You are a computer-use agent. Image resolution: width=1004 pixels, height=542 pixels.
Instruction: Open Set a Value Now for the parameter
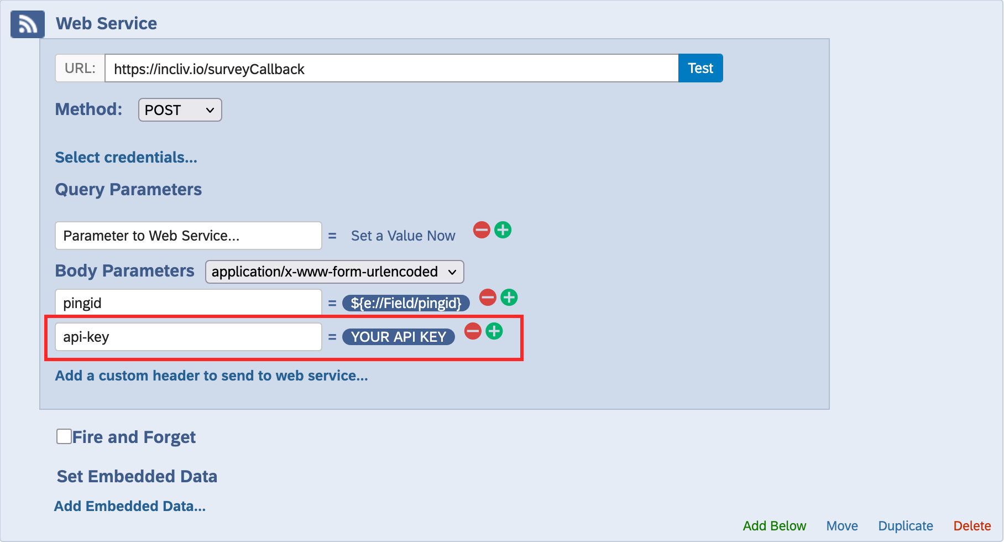(x=403, y=235)
